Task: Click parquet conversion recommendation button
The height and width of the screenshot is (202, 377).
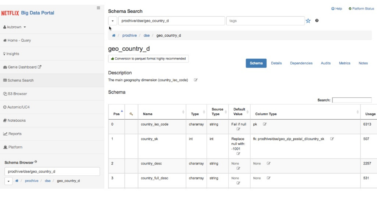Action: (x=148, y=59)
